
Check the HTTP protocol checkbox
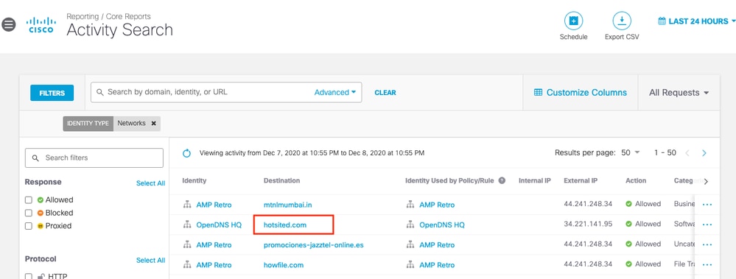(x=29, y=277)
